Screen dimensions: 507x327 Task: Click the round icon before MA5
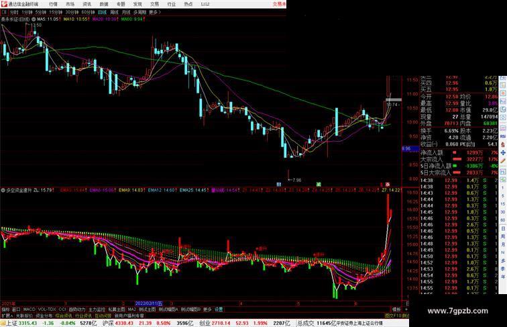click(x=34, y=19)
